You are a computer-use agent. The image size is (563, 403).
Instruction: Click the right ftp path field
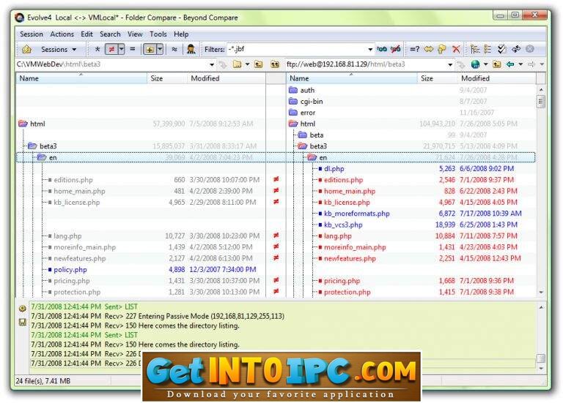(366, 64)
